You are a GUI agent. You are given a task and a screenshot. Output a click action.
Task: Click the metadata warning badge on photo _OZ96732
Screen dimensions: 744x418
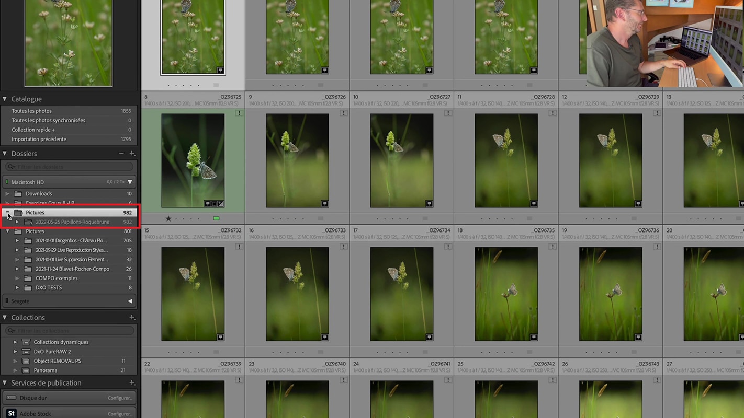tap(239, 247)
